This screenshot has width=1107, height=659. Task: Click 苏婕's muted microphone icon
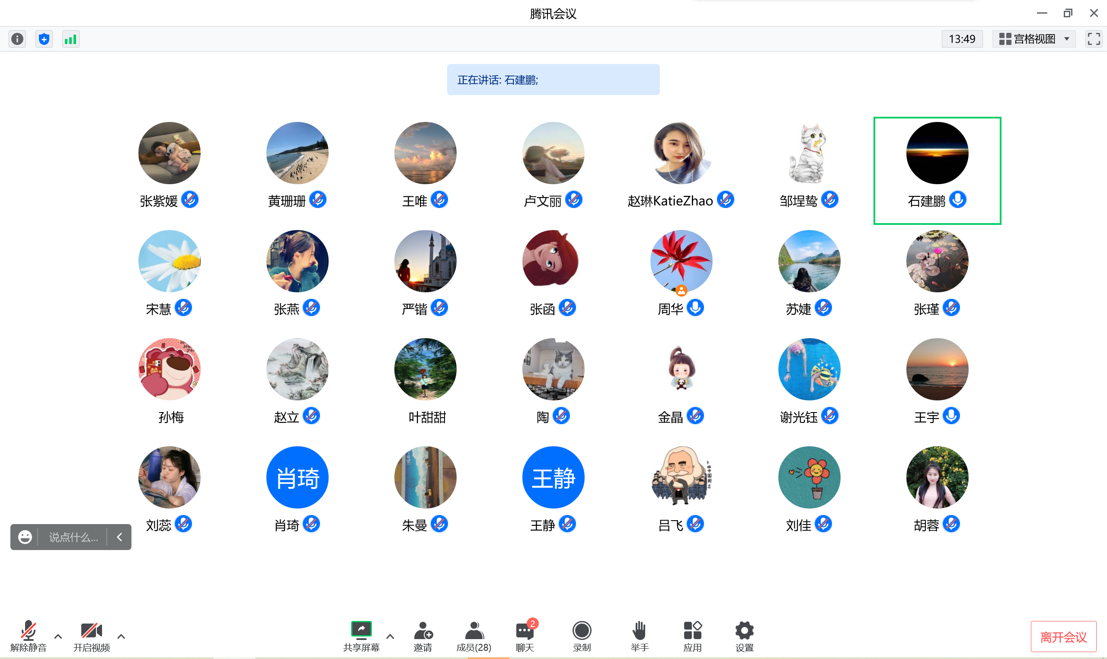click(823, 308)
